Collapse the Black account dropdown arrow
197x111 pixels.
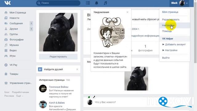187,3
